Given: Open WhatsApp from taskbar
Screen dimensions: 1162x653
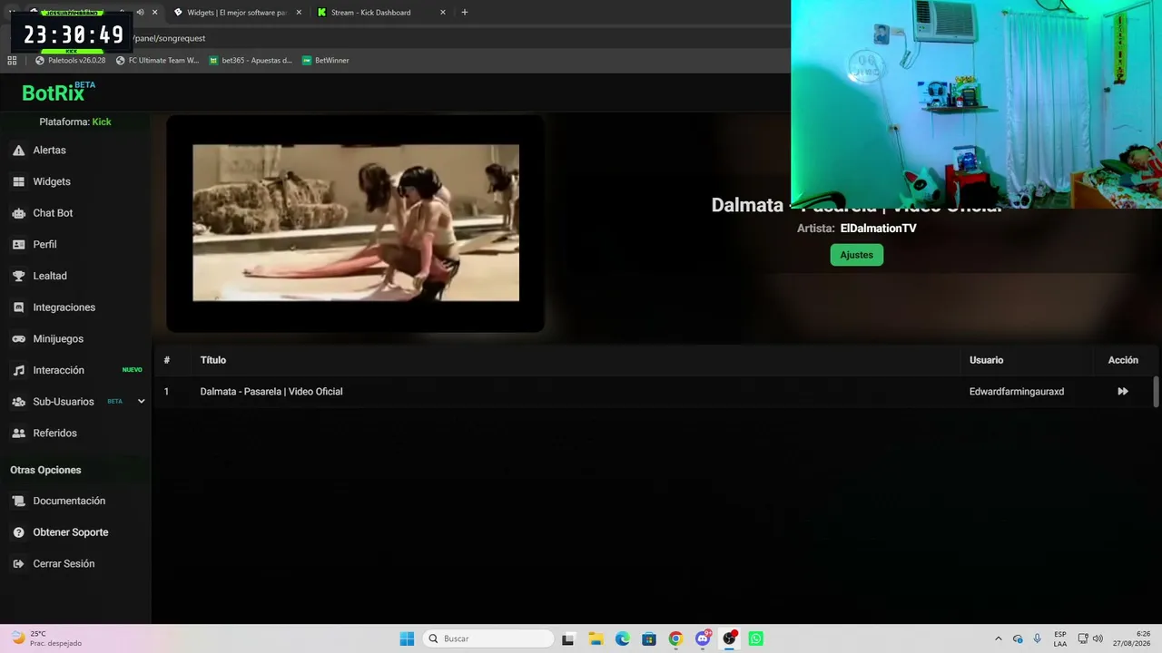Looking at the screenshot, I should coord(756,638).
